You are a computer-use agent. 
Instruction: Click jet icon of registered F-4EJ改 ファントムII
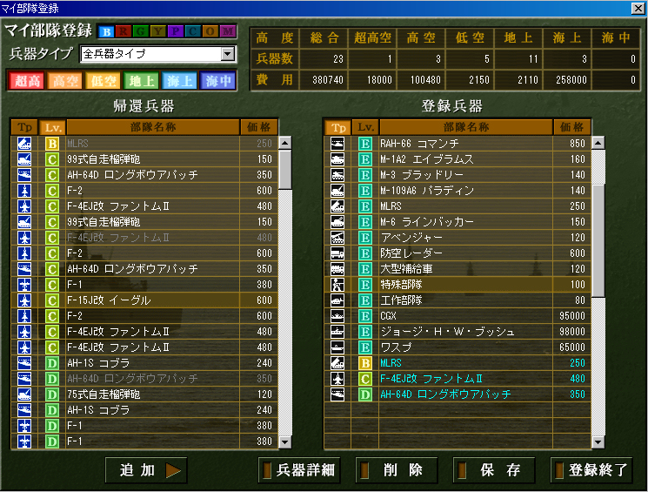coord(337,379)
